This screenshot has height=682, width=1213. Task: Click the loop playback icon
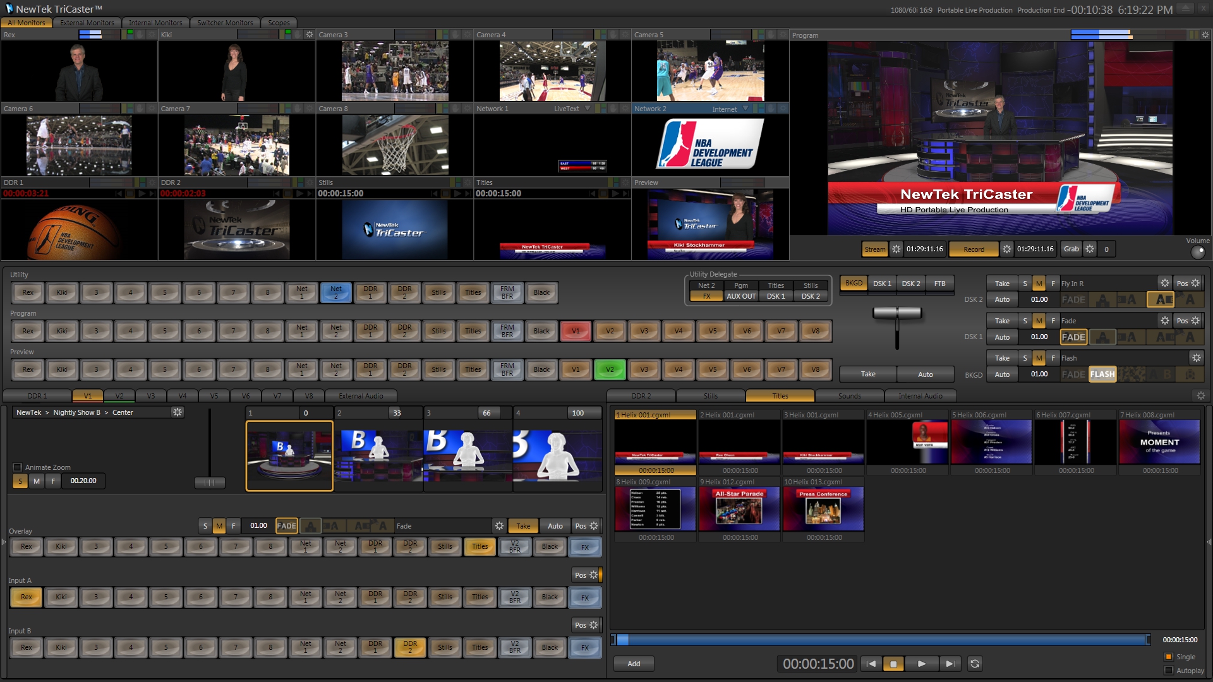pyautogui.click(x=975, y=664)
